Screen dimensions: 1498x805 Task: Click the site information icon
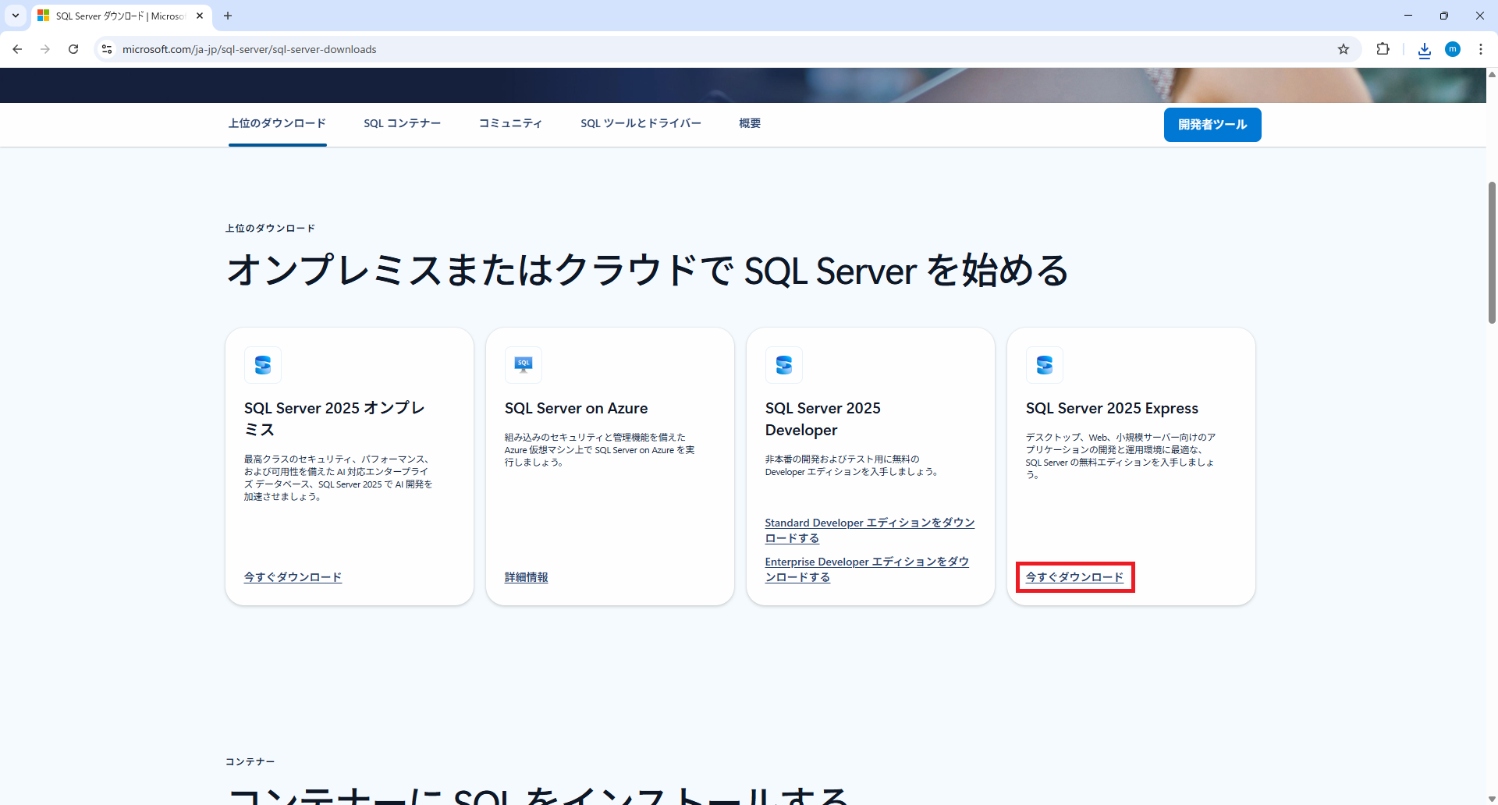tap(106, 49)
